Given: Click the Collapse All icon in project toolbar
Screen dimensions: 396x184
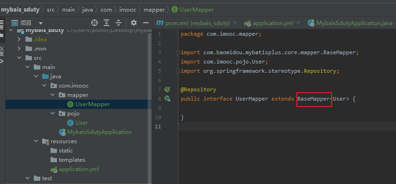Looking at the screenshot, I should click(119, 23).
